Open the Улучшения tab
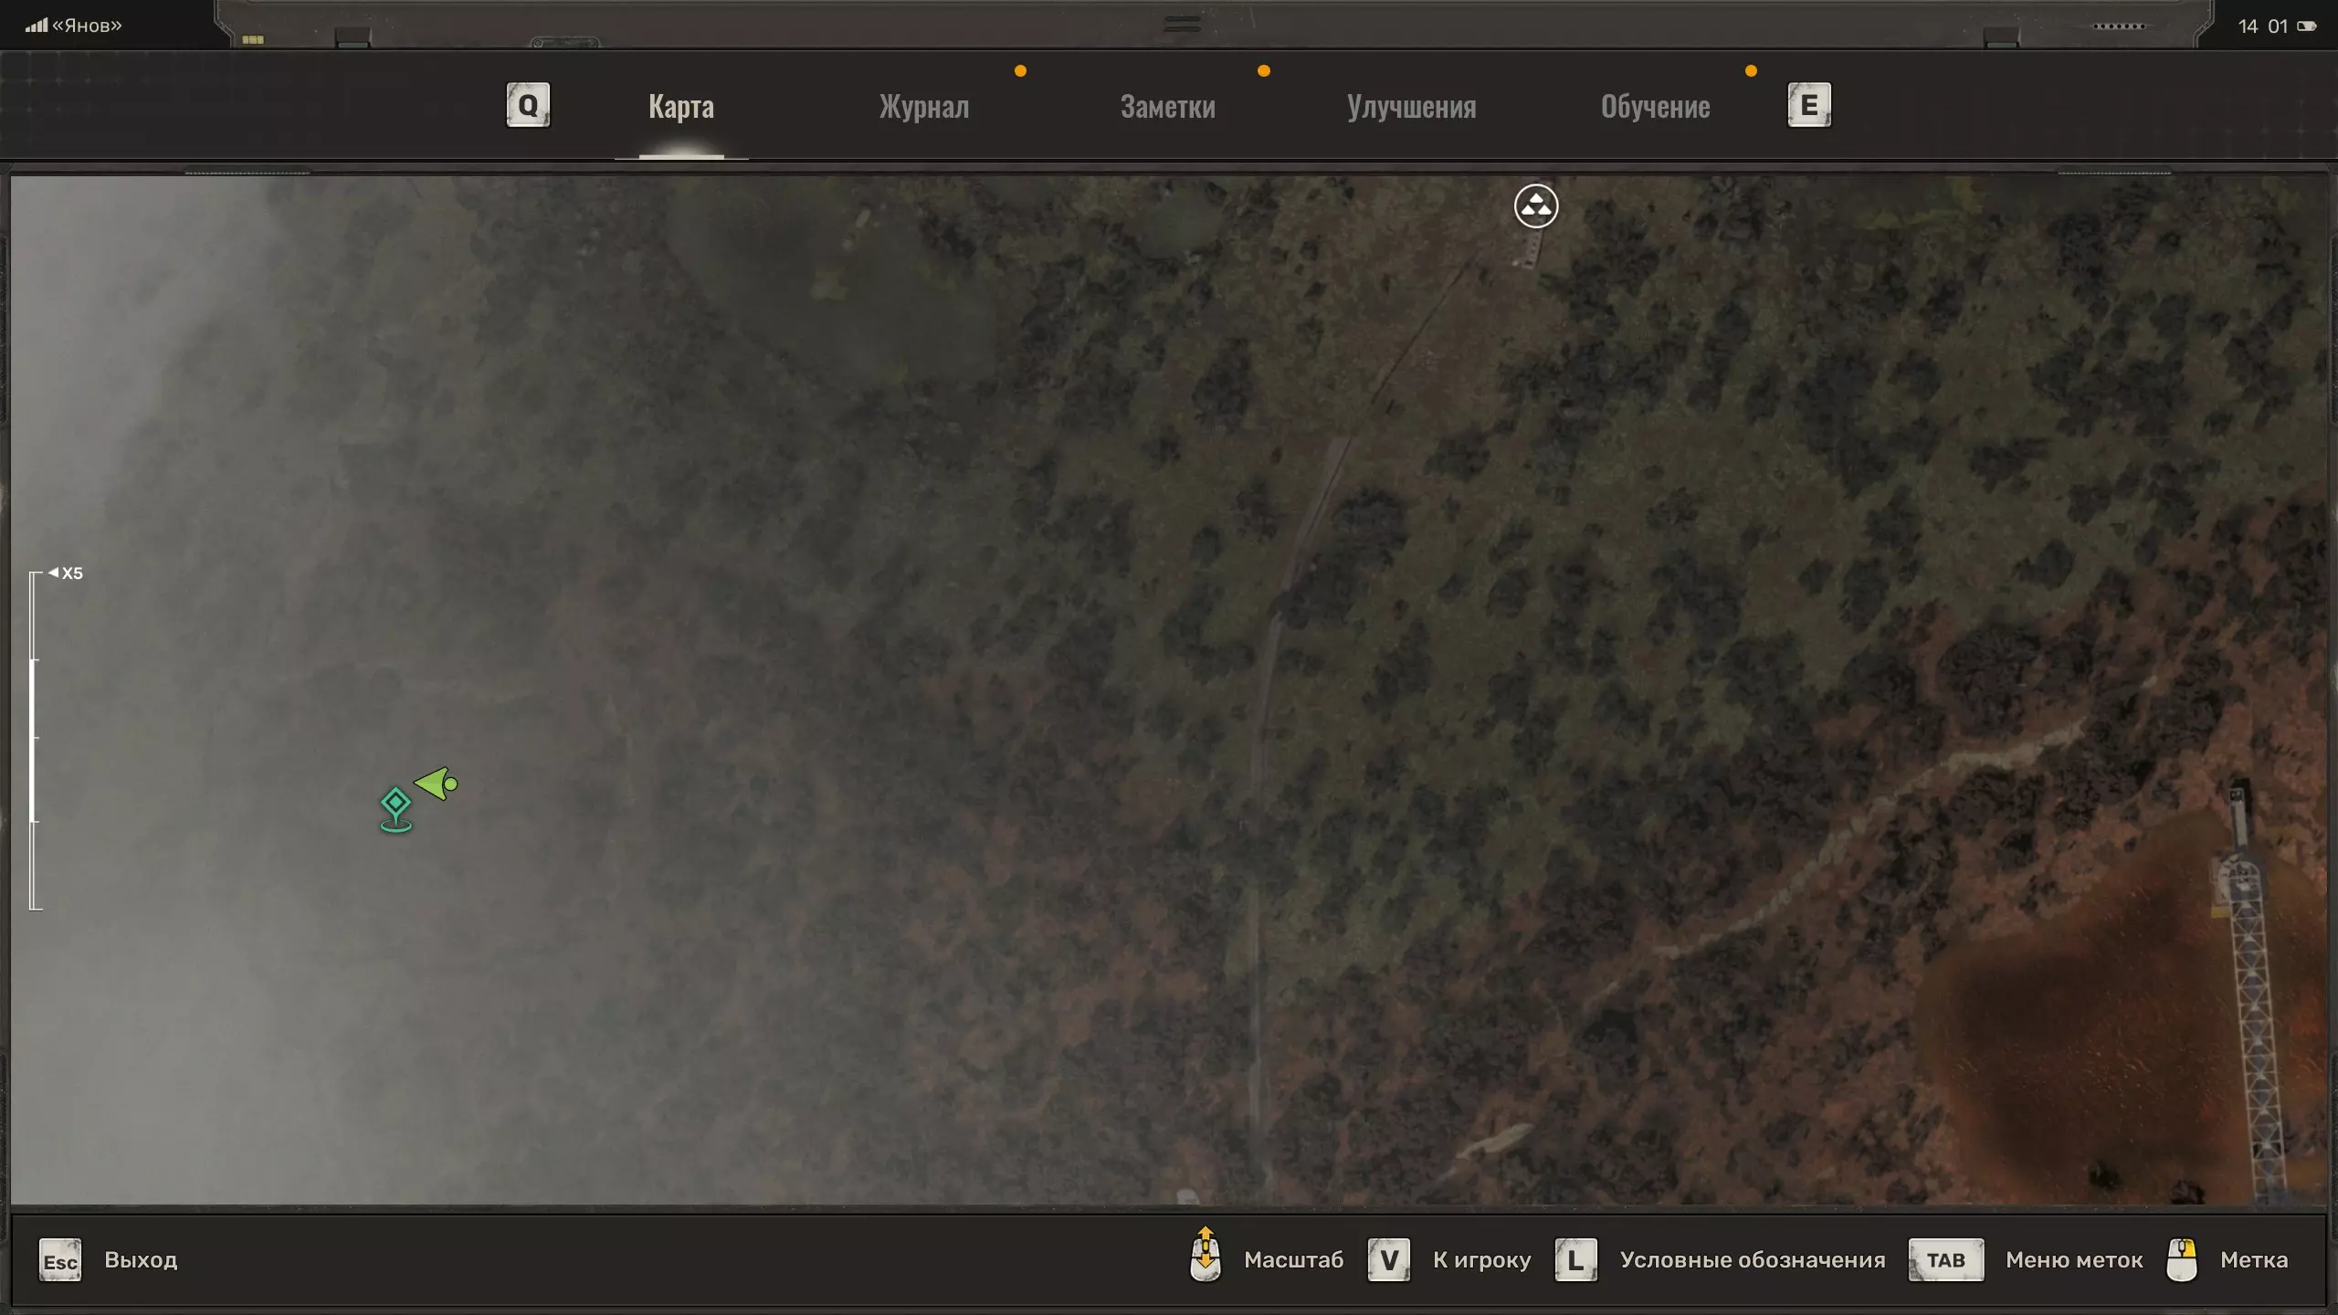2338x1315 pixels. click(x=1411, y=107)
